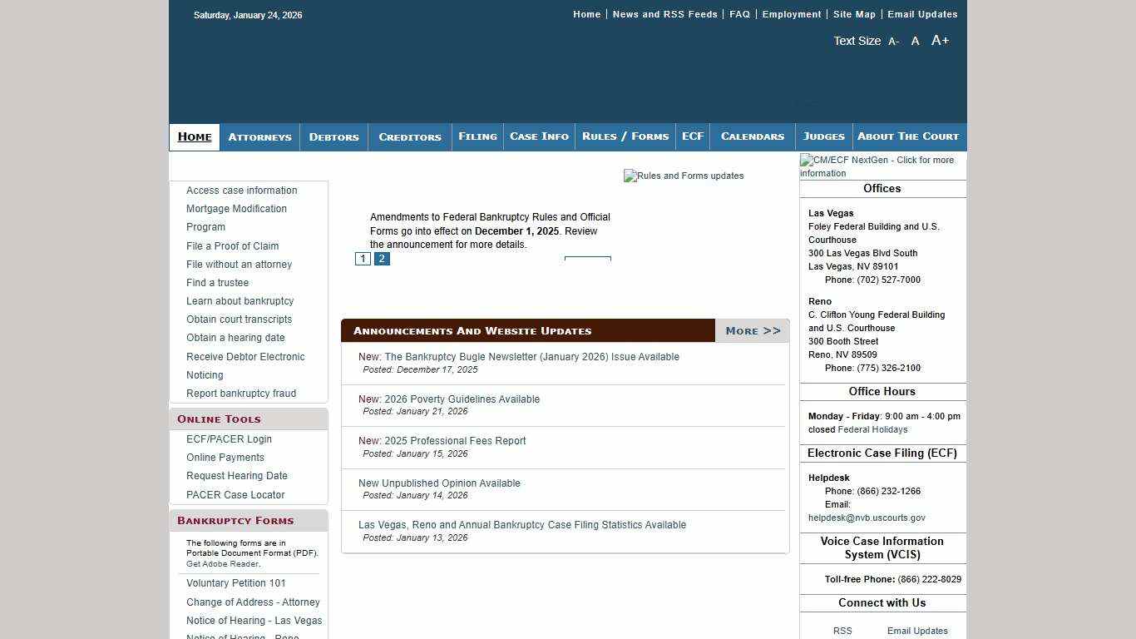Image resolution: width=1136 pixels, height=639 pixels.
Task: Click the helpdesk email address
Action: tap(867, 518)
